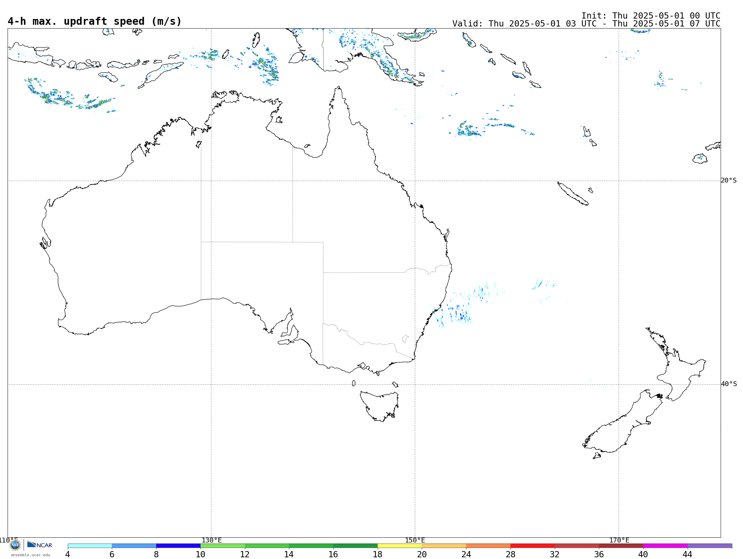The width and height of the screenshot is (743, 559).
Task: Click the "40°S" latitude label
Action: tap(729, 384)
